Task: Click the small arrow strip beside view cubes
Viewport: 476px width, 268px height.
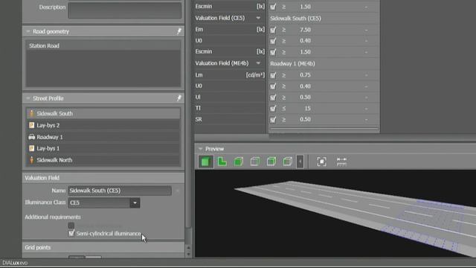Action: (300, 162)
